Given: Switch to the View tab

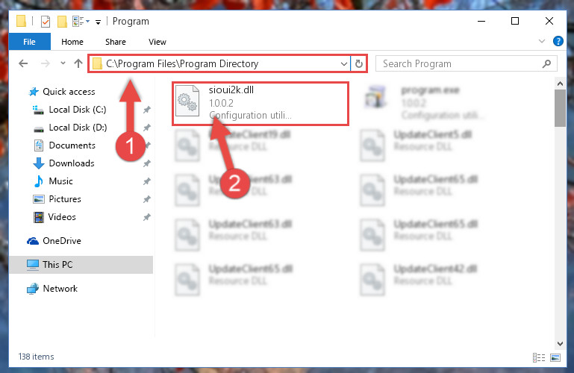Looking at the screenshot, I should point(157,42).
